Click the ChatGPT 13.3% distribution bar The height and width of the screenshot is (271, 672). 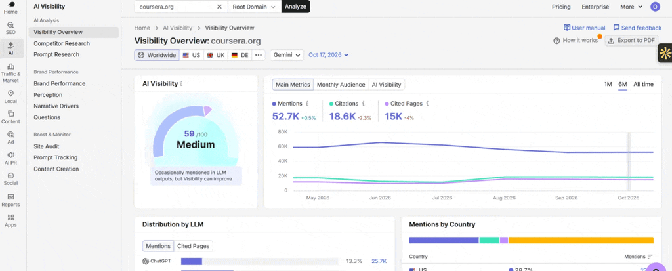point(259,261)
